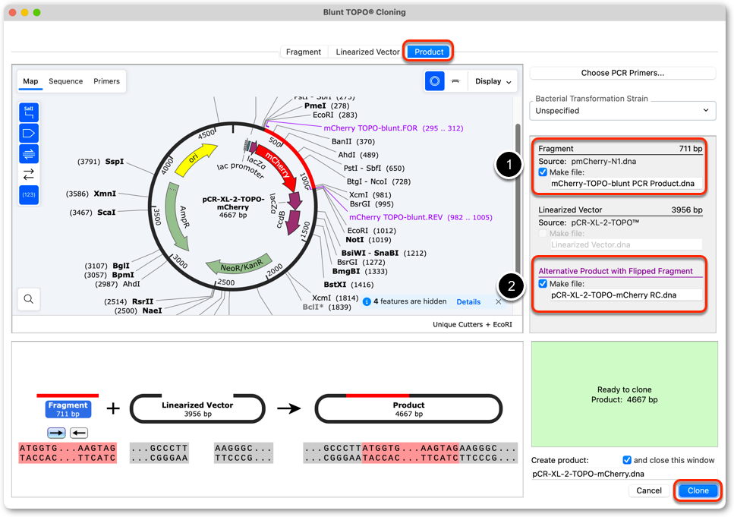Click the NotI (1019) enzyme label
Image resolution: width=734 pixels, height=517 pixels.
click(x=368, y=240)
